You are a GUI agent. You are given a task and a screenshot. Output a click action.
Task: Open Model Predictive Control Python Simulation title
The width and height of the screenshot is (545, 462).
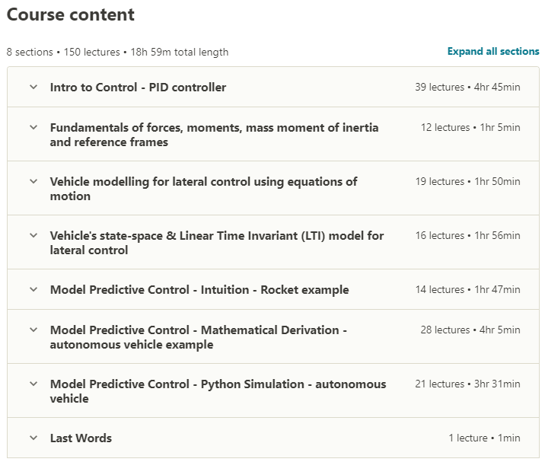[x=218, y=391]
